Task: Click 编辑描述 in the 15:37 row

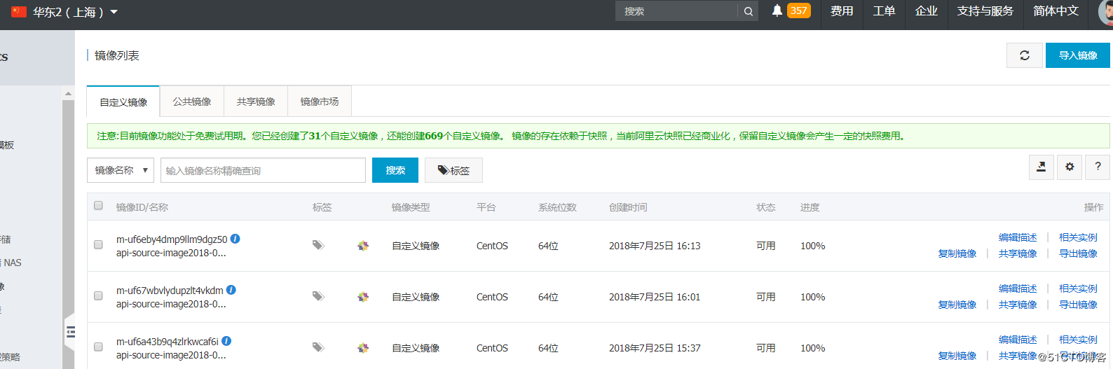Action: point(1018,340)
